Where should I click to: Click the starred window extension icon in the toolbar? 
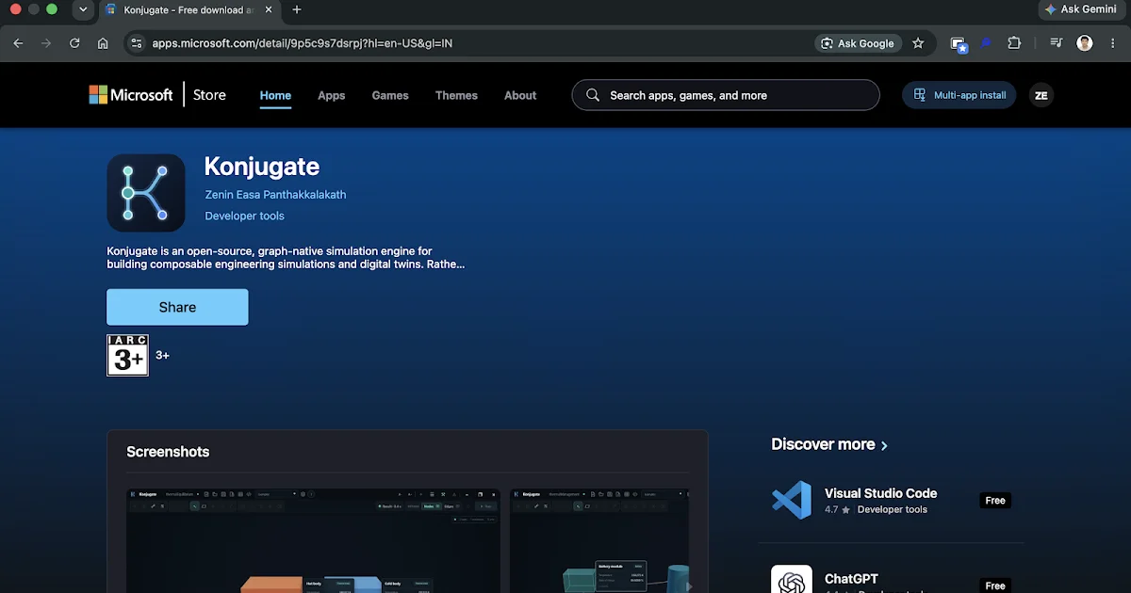pos(959,43)
